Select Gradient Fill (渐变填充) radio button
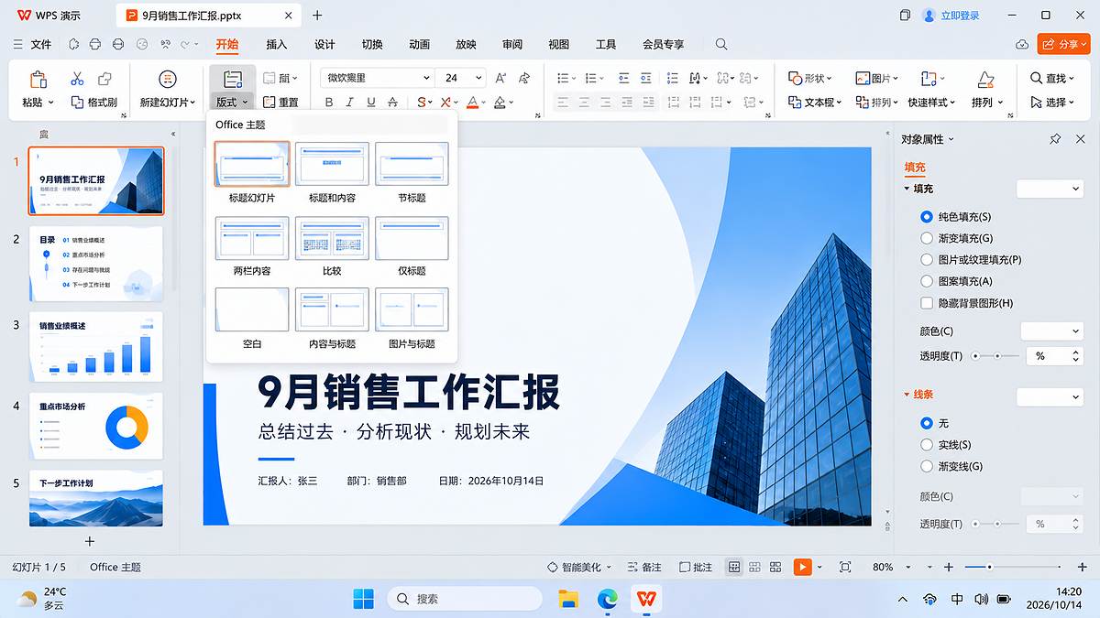The height and width of the screenshot is (618, 1100). coord(926,238)
